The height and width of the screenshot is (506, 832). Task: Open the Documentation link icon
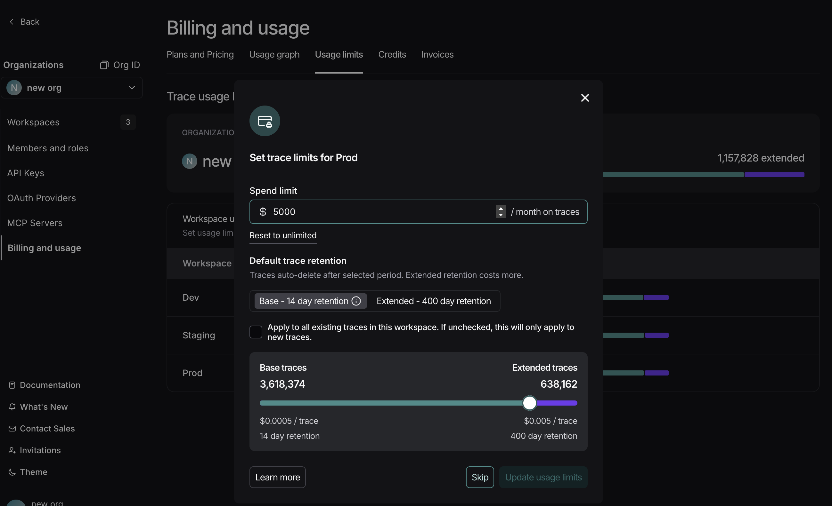[x=12, y=385]
